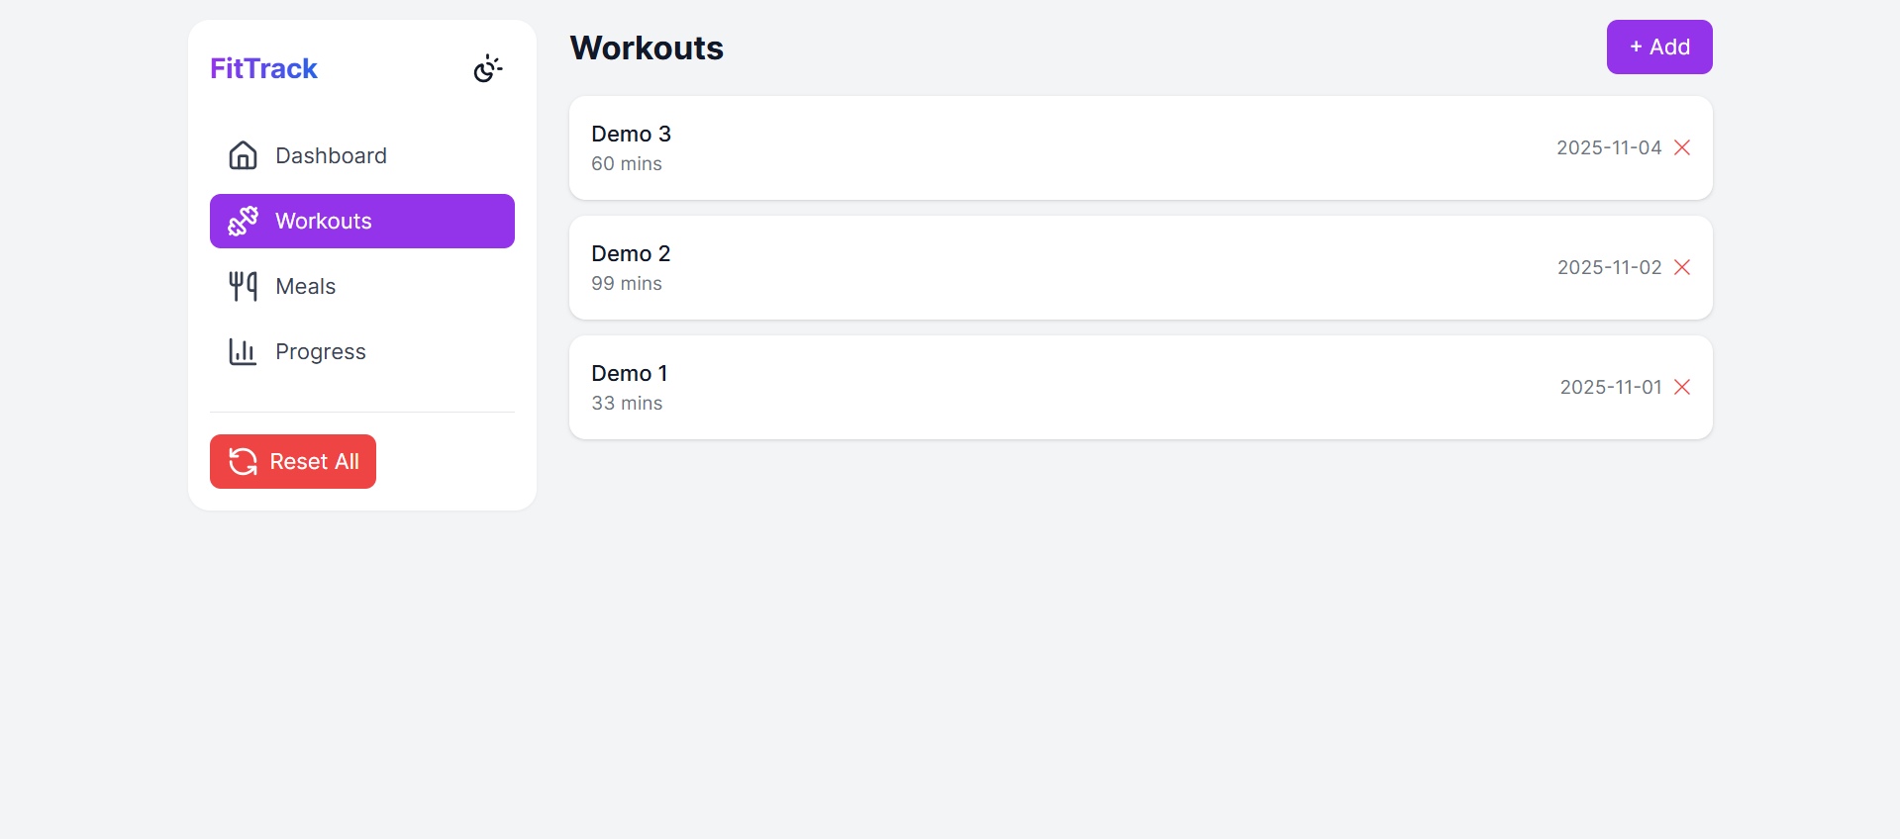
Task: Click the plus icon on Add button
Action: [x=1635, y=47]
